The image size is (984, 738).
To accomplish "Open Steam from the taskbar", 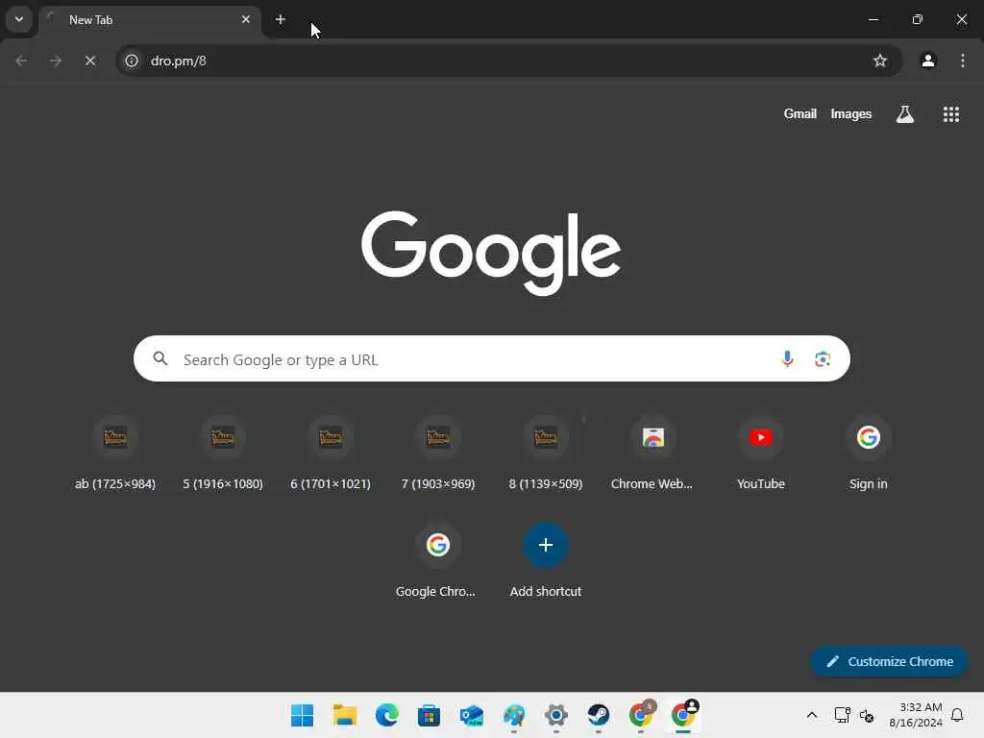I will (x=598, y=715).
